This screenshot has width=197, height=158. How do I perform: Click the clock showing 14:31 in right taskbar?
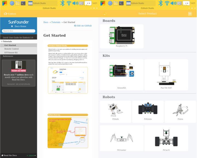tap(193, 3)
